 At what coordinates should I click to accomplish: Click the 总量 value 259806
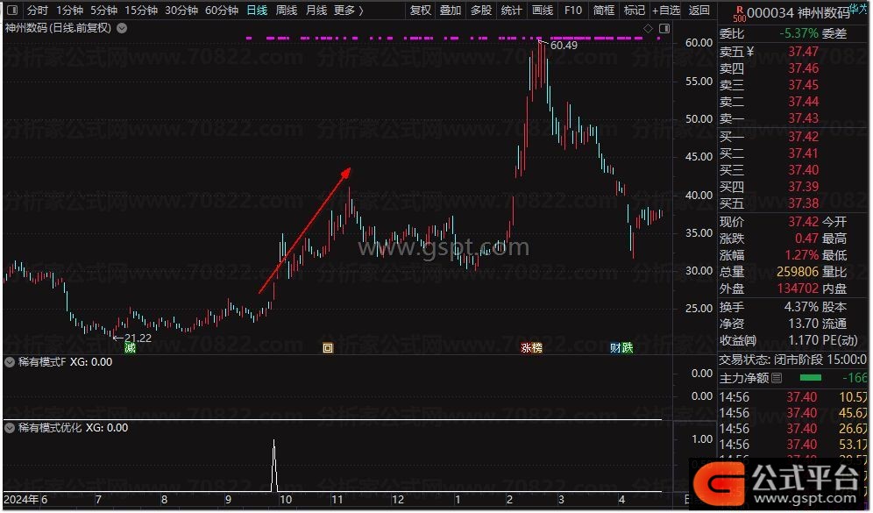point(798,272)
